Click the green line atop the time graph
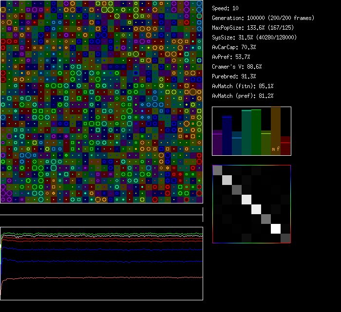Viewport: 341px width, 312px height. tap(97, 234)
